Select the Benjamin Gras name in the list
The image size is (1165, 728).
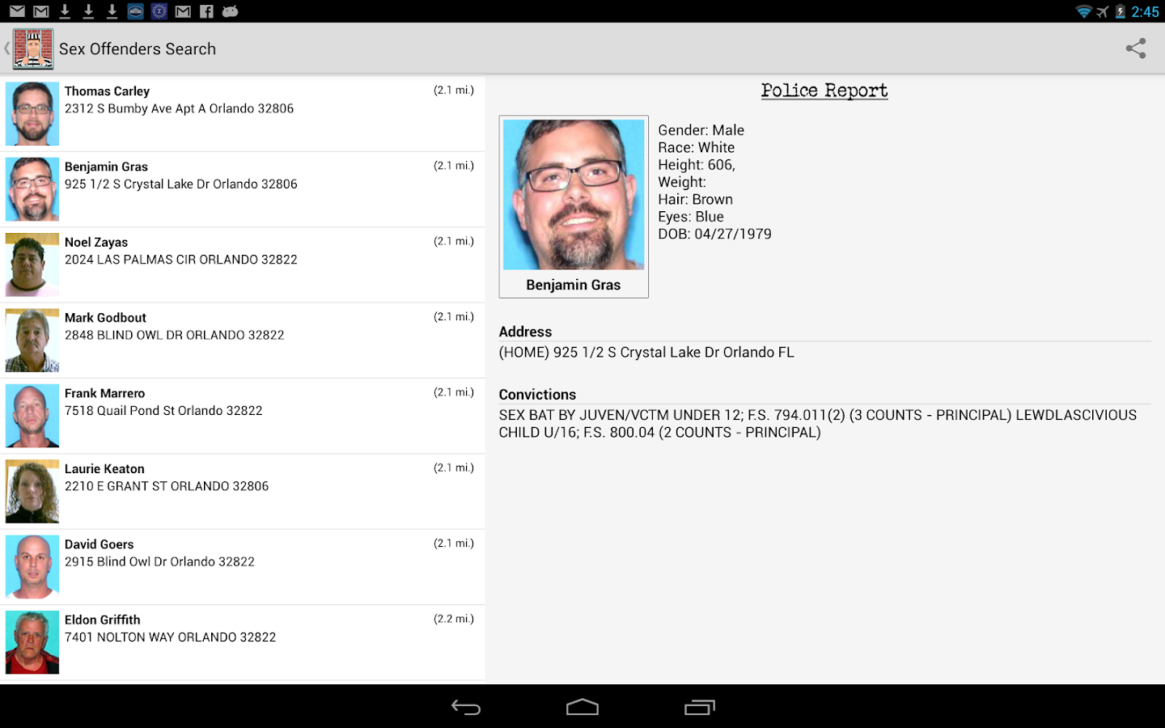point(106,167)
